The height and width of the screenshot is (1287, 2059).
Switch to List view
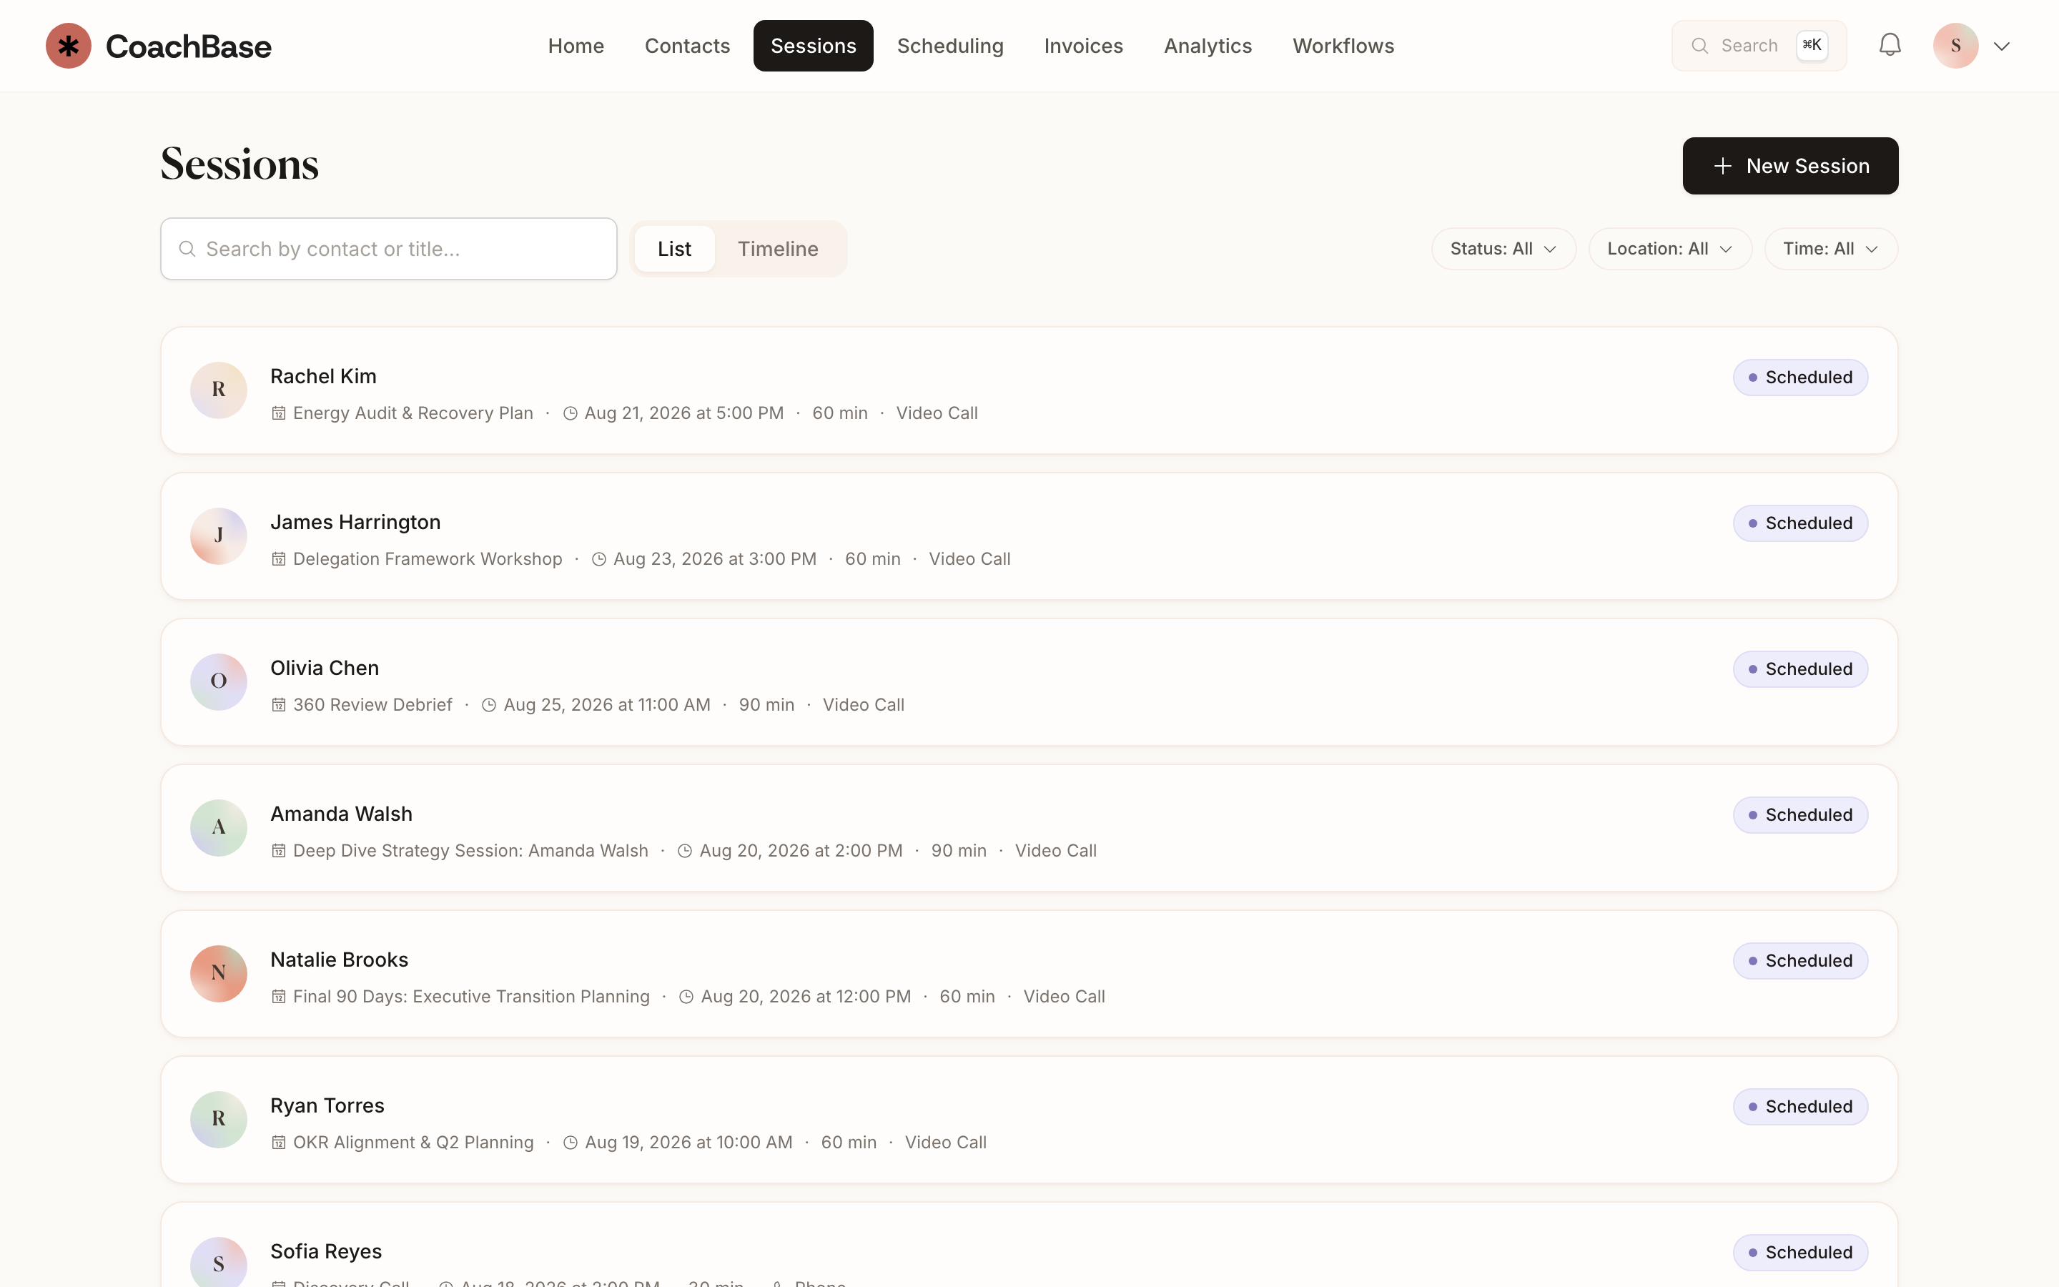pos(675,249)
